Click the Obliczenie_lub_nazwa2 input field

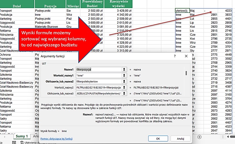coord(99,81)
